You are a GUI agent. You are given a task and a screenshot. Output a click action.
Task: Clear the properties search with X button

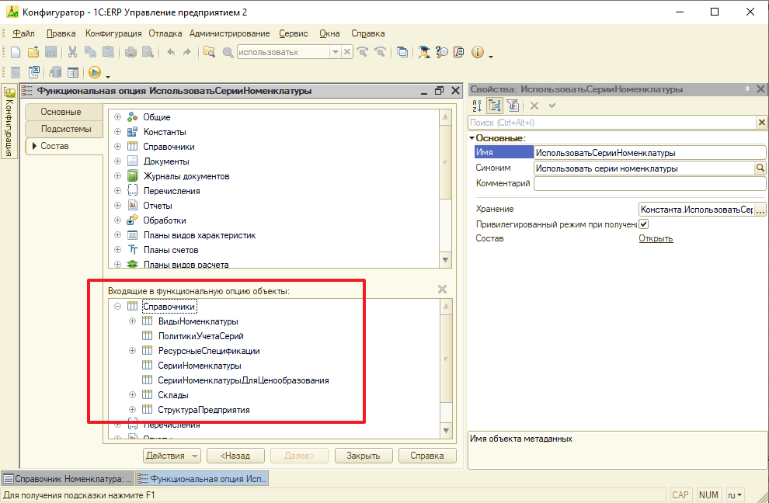click(x=762, y=123)
